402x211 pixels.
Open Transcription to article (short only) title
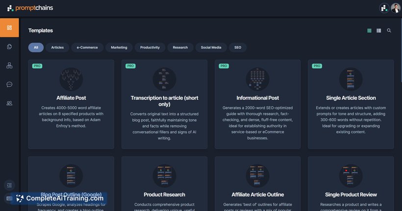coord(164,101)
